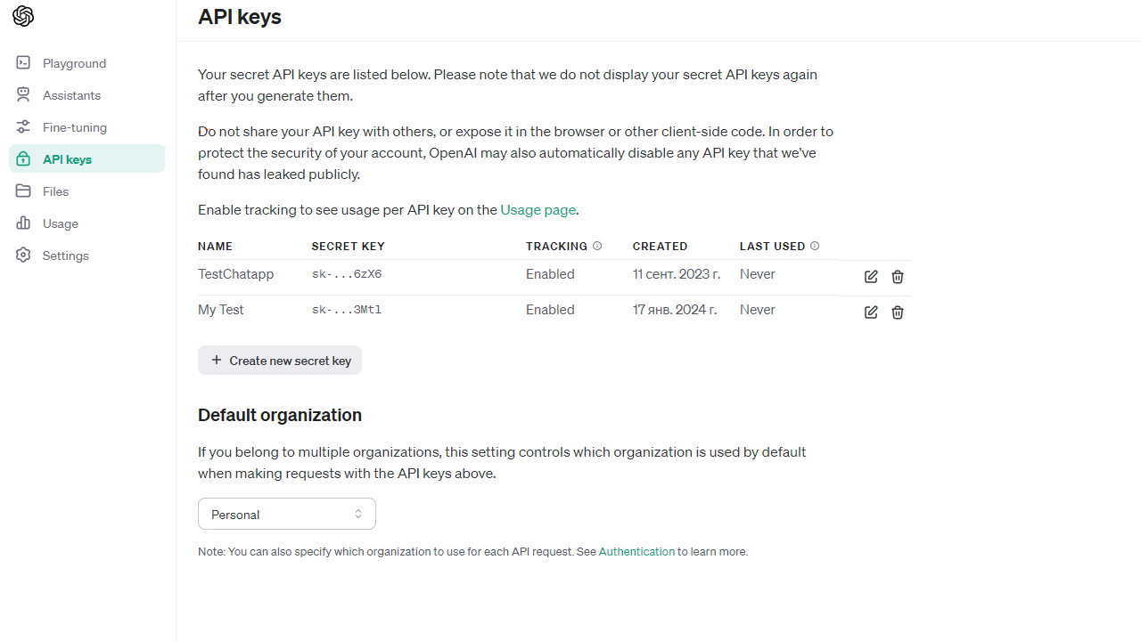1141x641 pixels.
Task: Click the Playground sidebar icon
Action: tap(23, 63)
